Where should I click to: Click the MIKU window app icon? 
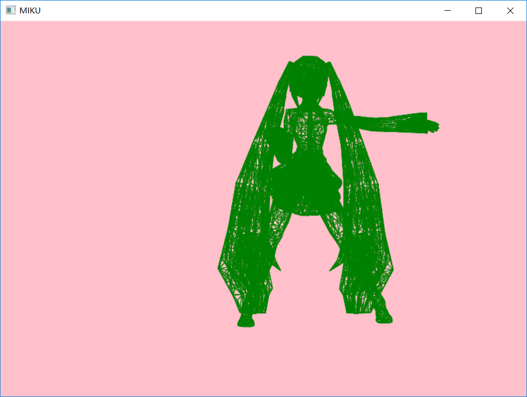click(x=11, y=10)
